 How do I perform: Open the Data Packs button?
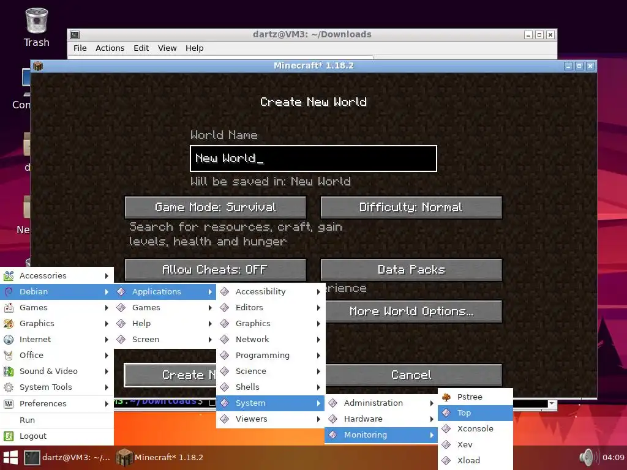pyautogui.click(x=411, y=270)
